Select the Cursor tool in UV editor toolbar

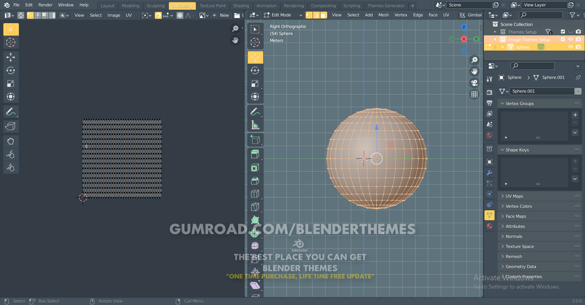[11, 42]
